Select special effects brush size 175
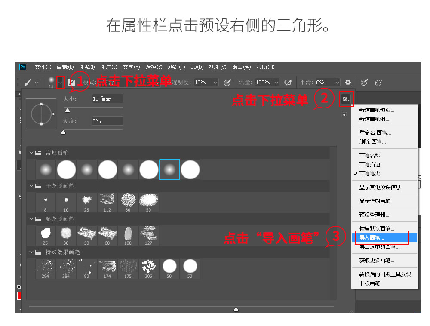This screenshot has height=326, width=430. point(128,269)
